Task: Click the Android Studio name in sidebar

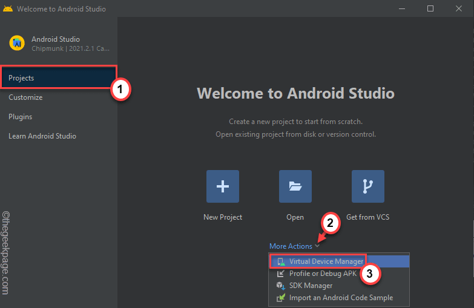Action: point(56,39)
